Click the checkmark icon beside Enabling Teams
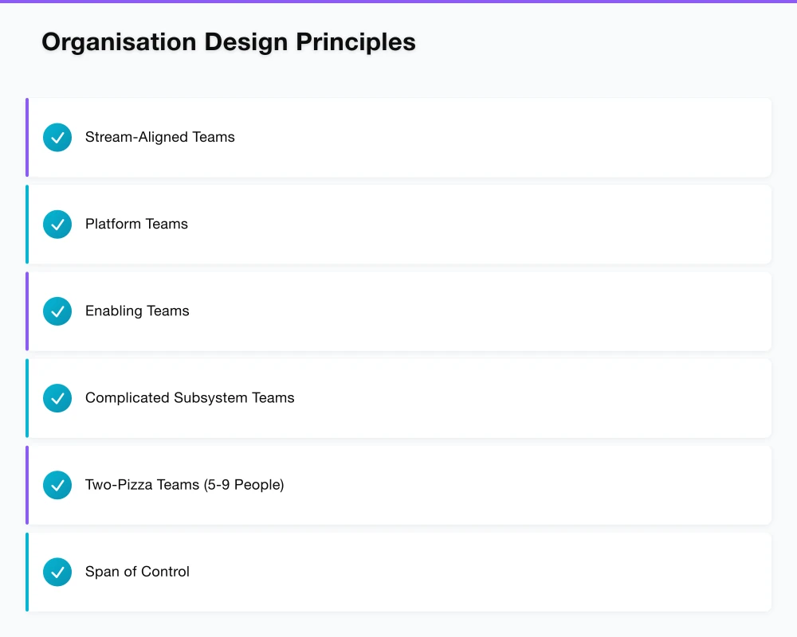 coord(57,311)
